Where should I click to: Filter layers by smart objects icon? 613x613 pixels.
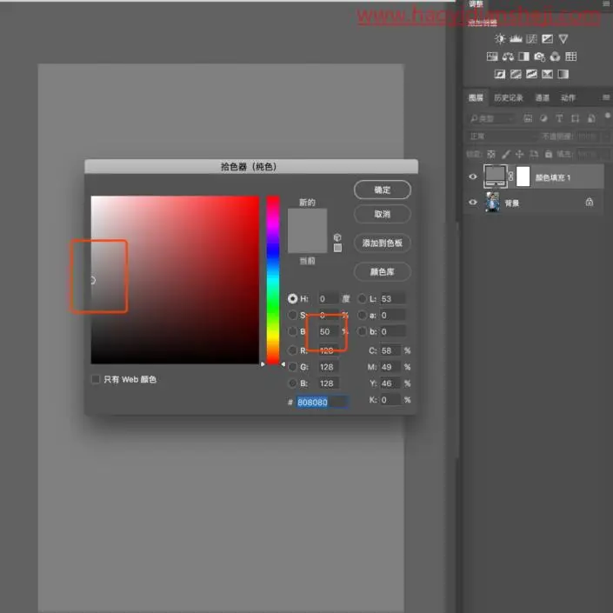(591, 118)
